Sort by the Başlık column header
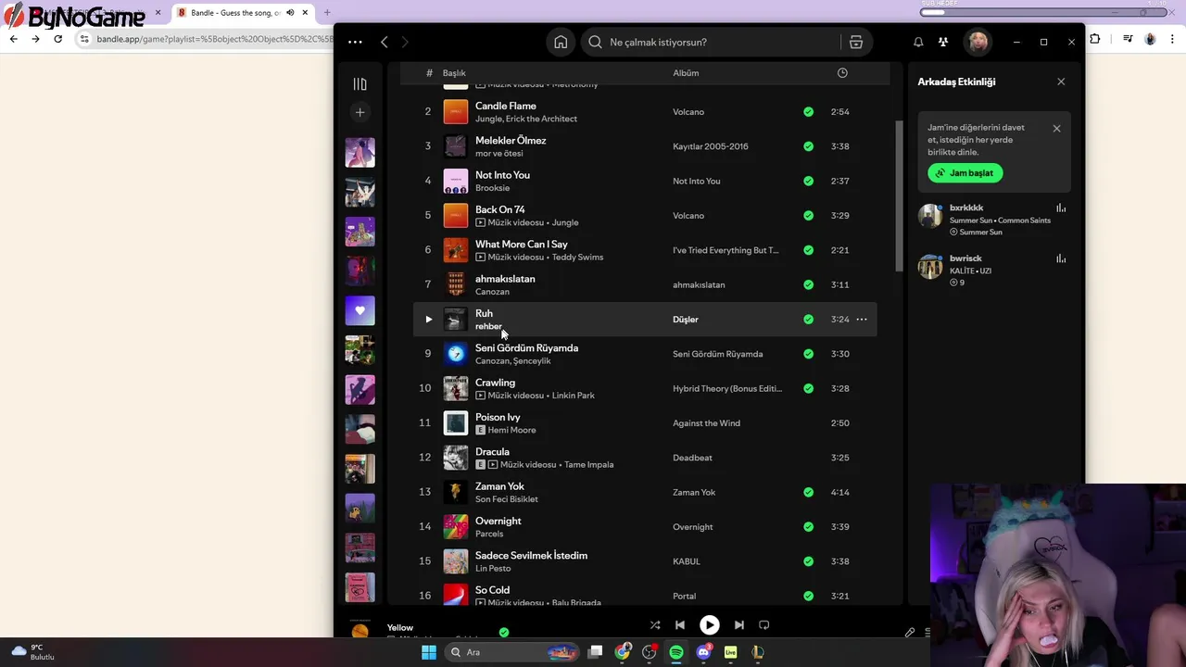 [x=454, y=72]
